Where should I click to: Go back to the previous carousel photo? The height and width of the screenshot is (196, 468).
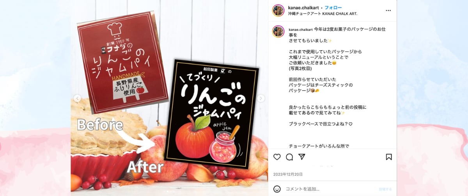pos(78,98)
